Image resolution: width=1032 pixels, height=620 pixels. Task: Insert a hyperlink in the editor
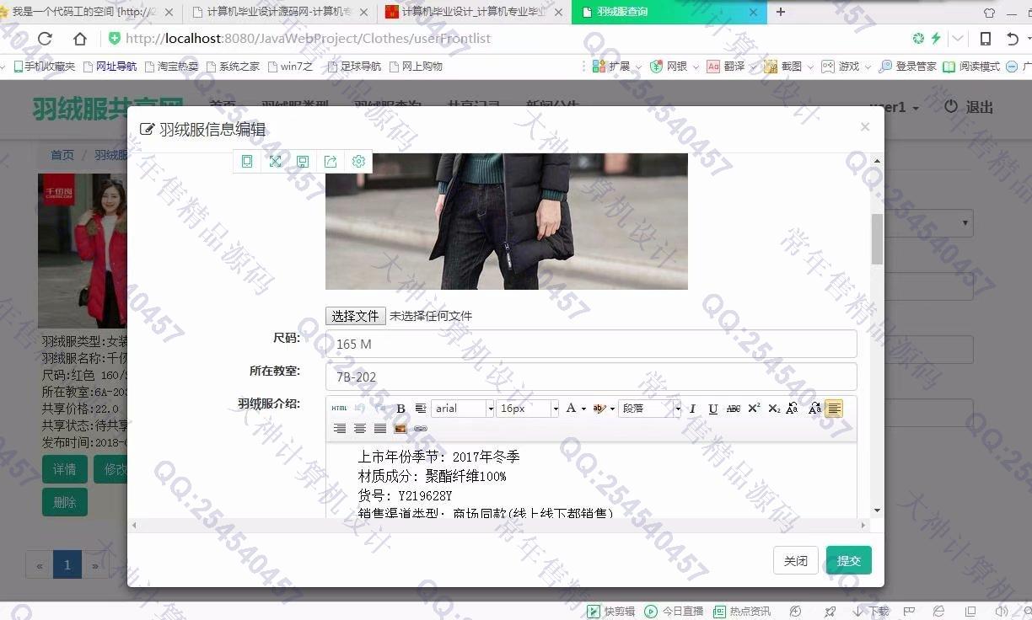point(421,429)
